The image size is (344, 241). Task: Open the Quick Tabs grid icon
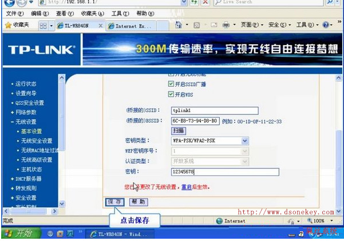[43, 26]
